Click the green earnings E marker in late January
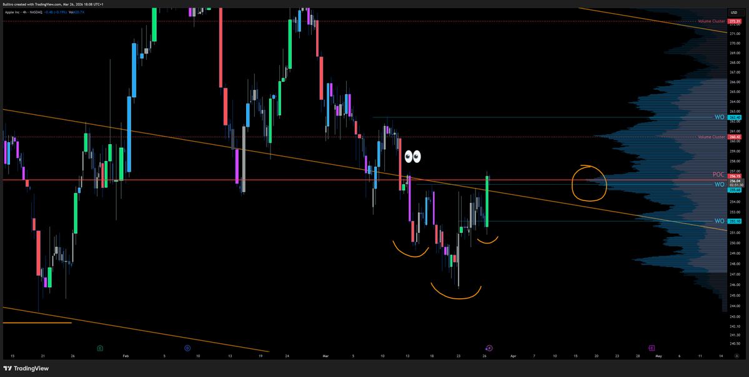 (100, 348)
